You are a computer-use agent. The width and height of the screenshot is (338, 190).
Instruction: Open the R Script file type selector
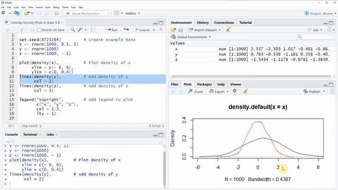tap(156, 126)
